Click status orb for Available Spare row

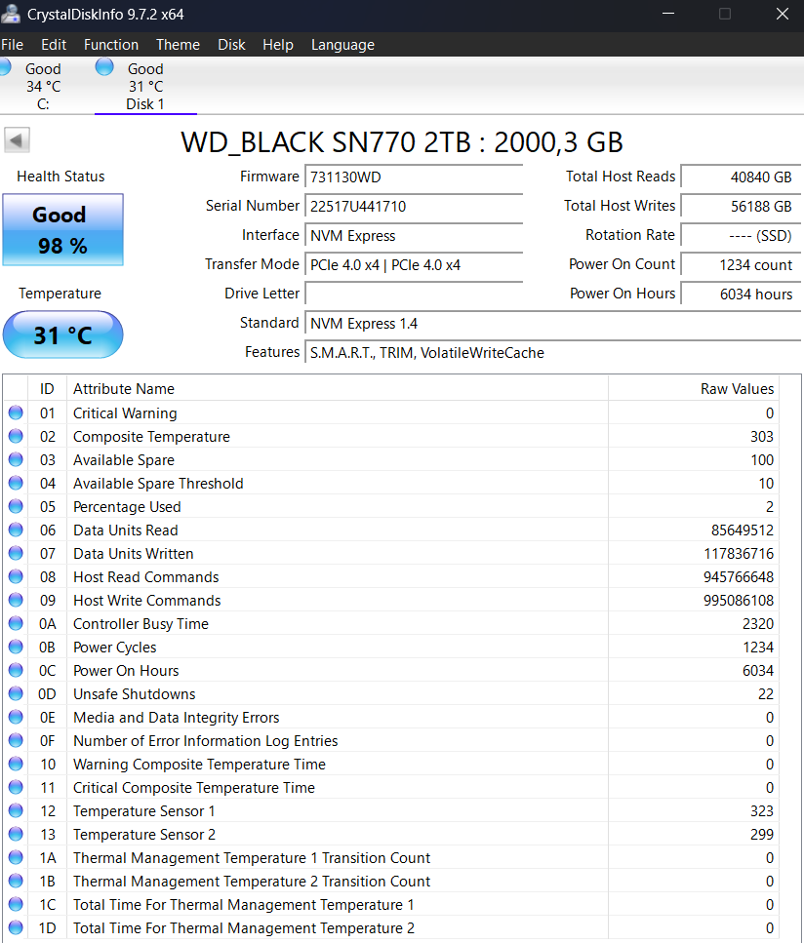click(16, 459)
